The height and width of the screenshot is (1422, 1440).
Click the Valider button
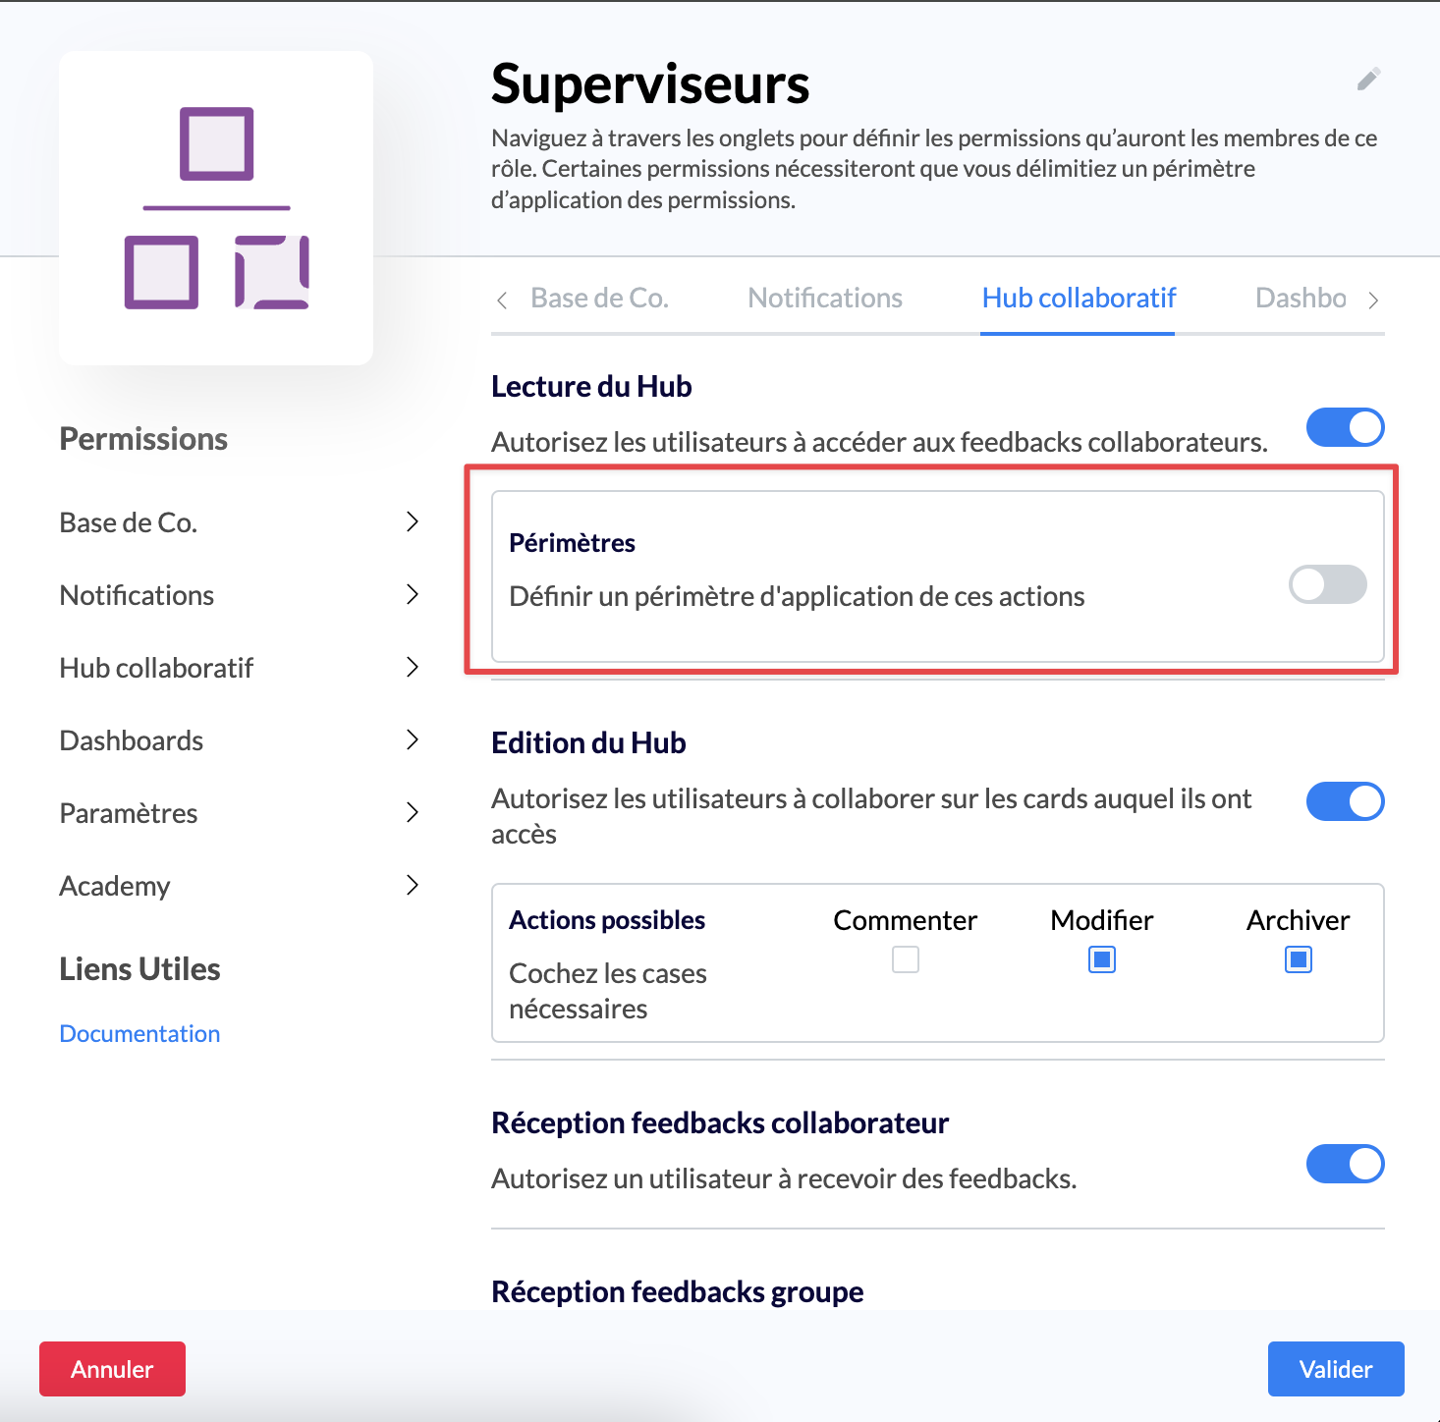[1335, 1369]
